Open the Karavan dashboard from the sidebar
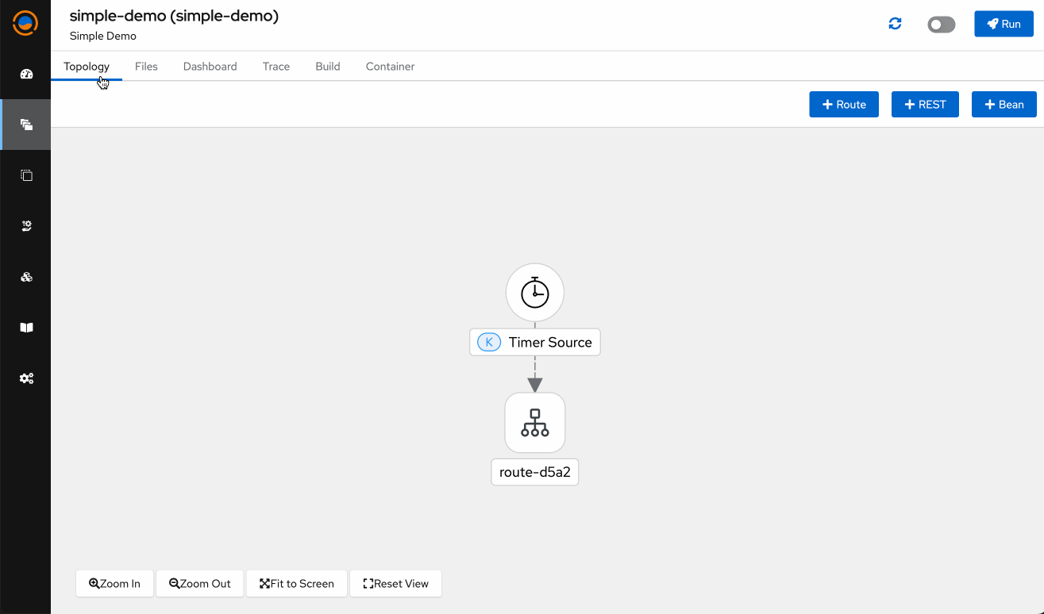Screen dimensions: 1044x614 coord(26,75)
